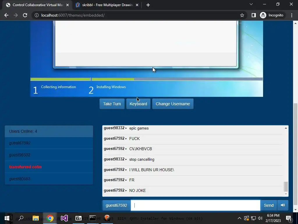
Task: Switch to skribbl Free Multiplayer Drawing tab
Action: pos(107,5)
